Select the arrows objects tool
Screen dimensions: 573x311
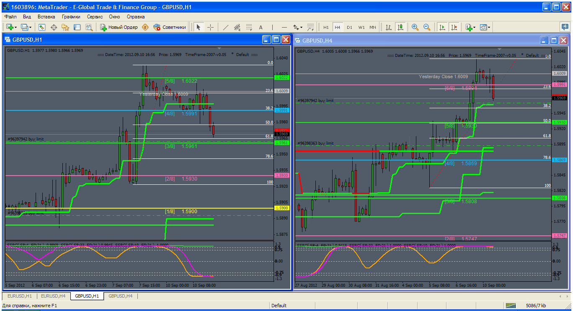click(296, 27)
